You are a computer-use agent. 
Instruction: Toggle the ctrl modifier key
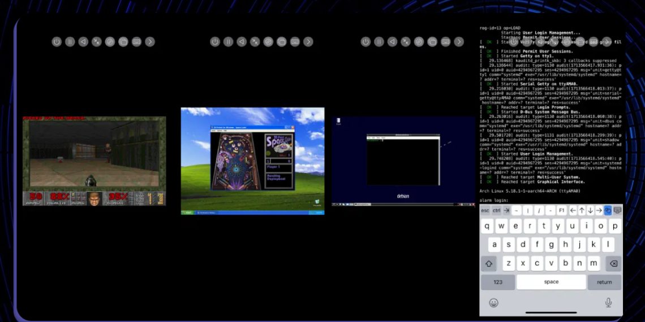coord(497,210)
